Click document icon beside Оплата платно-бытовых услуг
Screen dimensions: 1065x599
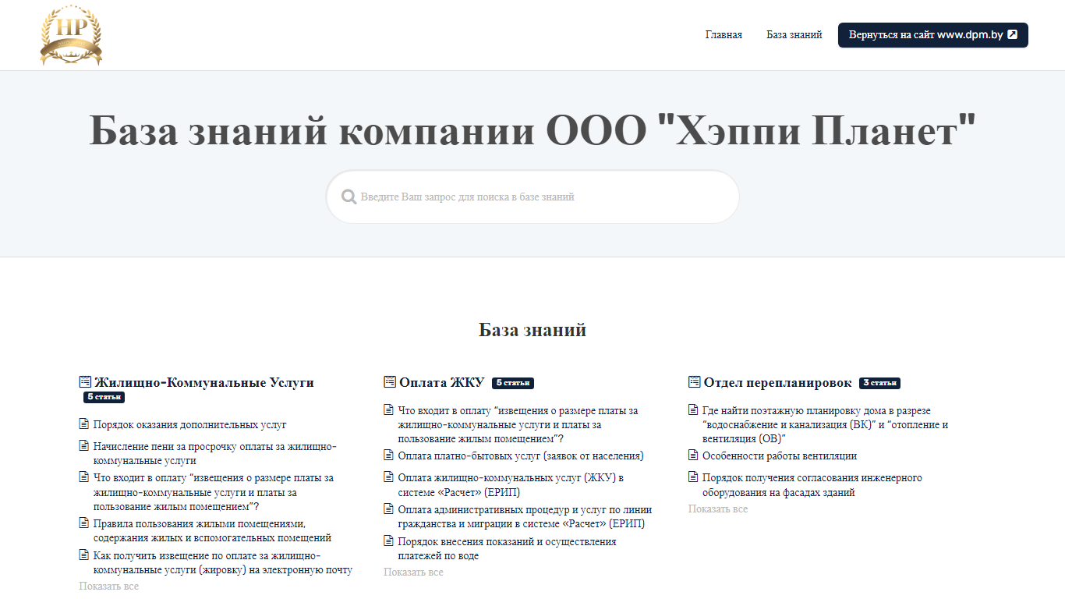coord(388,455)
